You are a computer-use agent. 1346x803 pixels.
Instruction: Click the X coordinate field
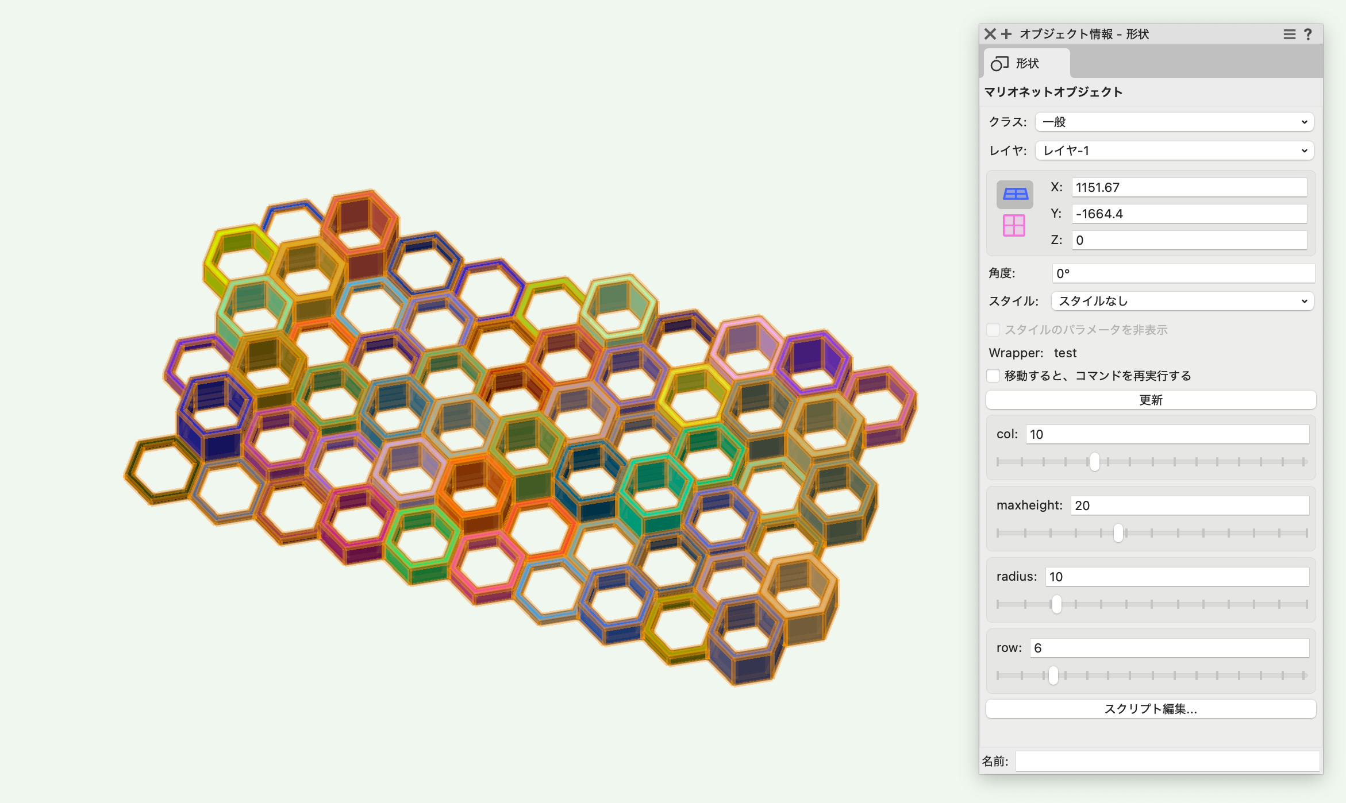[1189, 187]
